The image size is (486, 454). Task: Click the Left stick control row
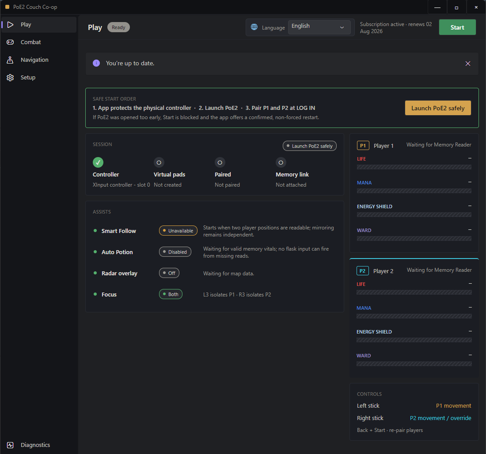[414, 406]
